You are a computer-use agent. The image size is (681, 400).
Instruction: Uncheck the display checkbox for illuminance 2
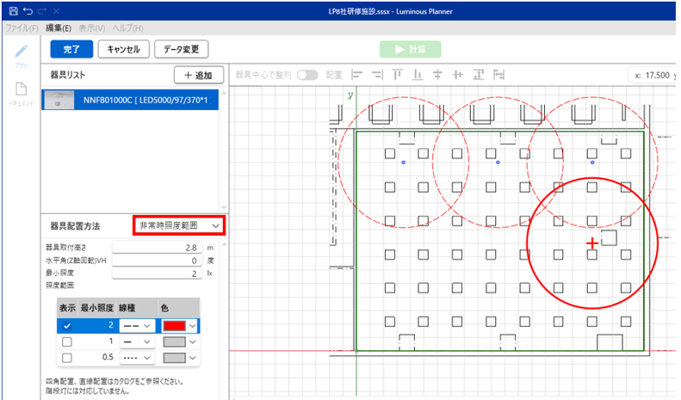pos(67,326)
